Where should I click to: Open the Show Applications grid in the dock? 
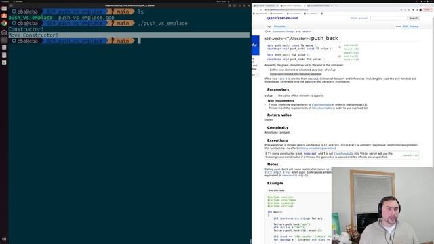pos(4,239)
